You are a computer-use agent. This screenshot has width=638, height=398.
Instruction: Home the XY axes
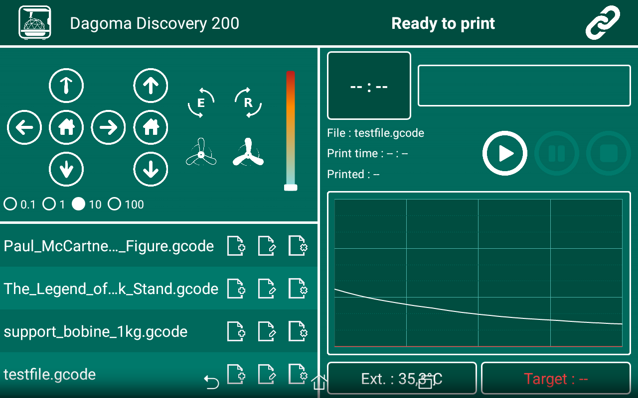point(66,128)
